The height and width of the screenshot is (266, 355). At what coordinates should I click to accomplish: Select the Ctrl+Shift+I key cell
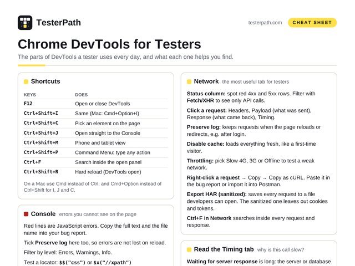[41, 113]
